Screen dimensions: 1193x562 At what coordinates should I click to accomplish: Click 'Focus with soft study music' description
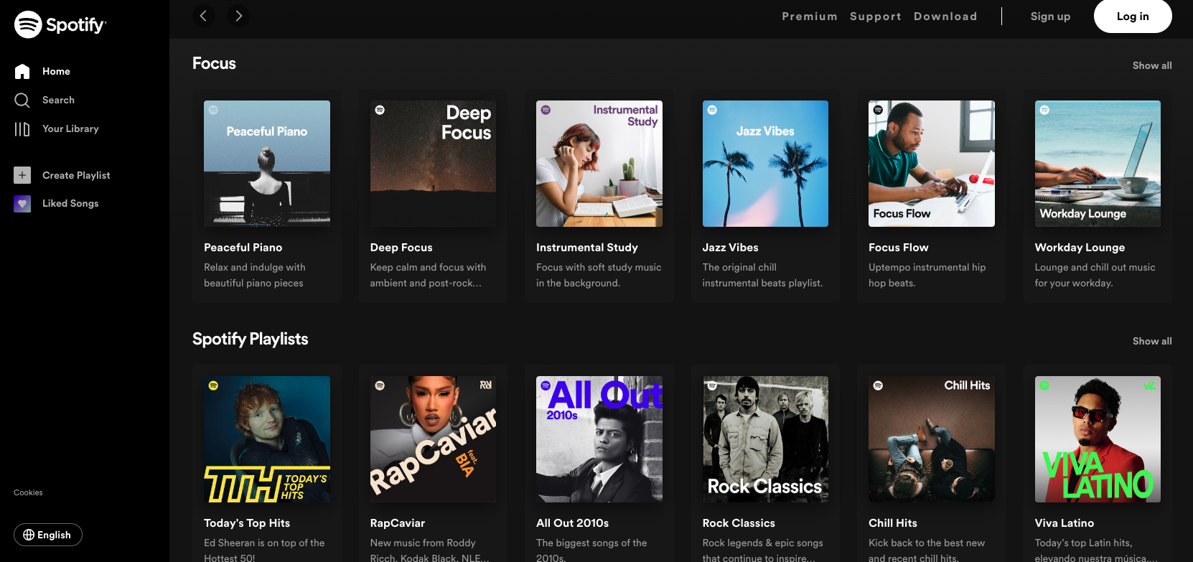[x=599, y=267]
